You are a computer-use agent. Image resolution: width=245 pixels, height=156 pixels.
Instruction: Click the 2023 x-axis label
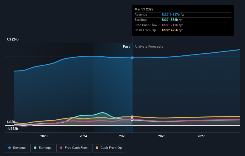point(44,136)
